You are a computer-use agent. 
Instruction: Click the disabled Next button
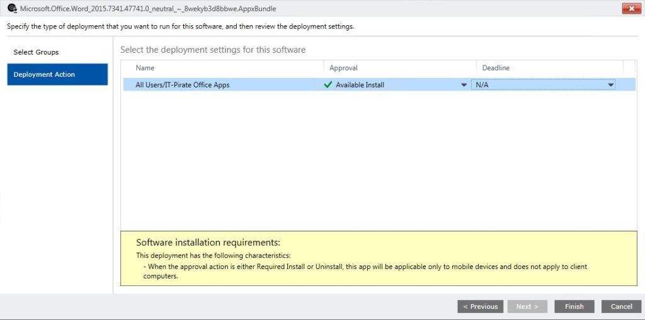click(527, 306)
